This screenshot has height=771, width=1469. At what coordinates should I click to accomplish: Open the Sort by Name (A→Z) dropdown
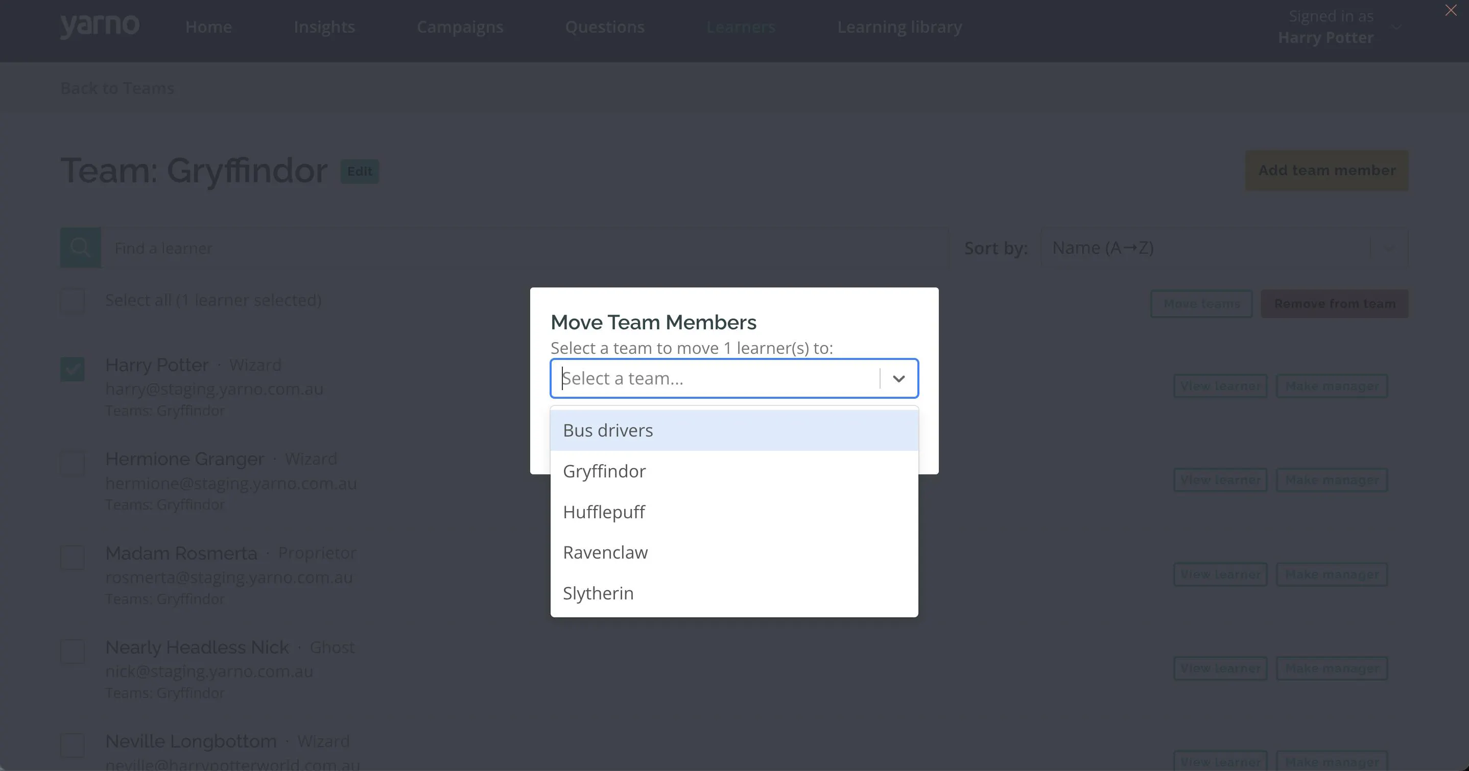pyautogui.click(x=1224, y=248)
